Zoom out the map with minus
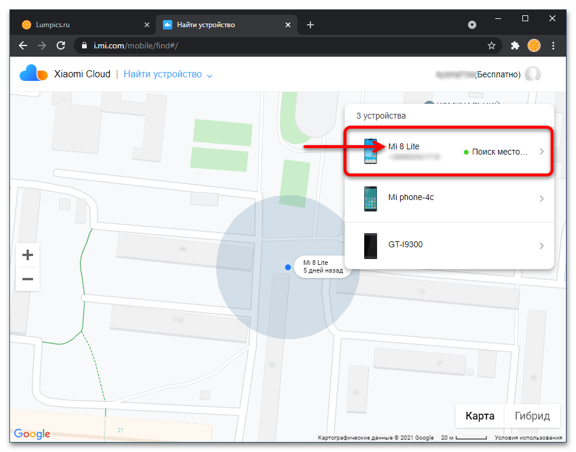576x452 pixels. 28,279
